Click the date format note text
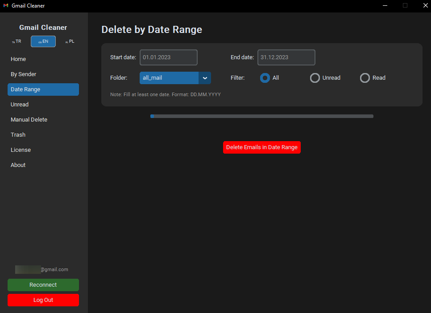 (166, 94)
